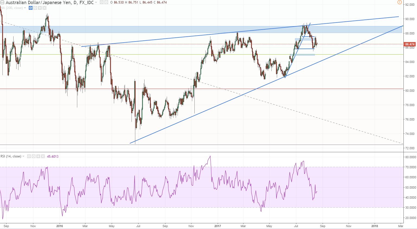The height and width of the screenshot is (229, 417).
Task: Open the RSI (14, close) dropdown arrow
Action: pyautogui.click(x=23, y=156)
